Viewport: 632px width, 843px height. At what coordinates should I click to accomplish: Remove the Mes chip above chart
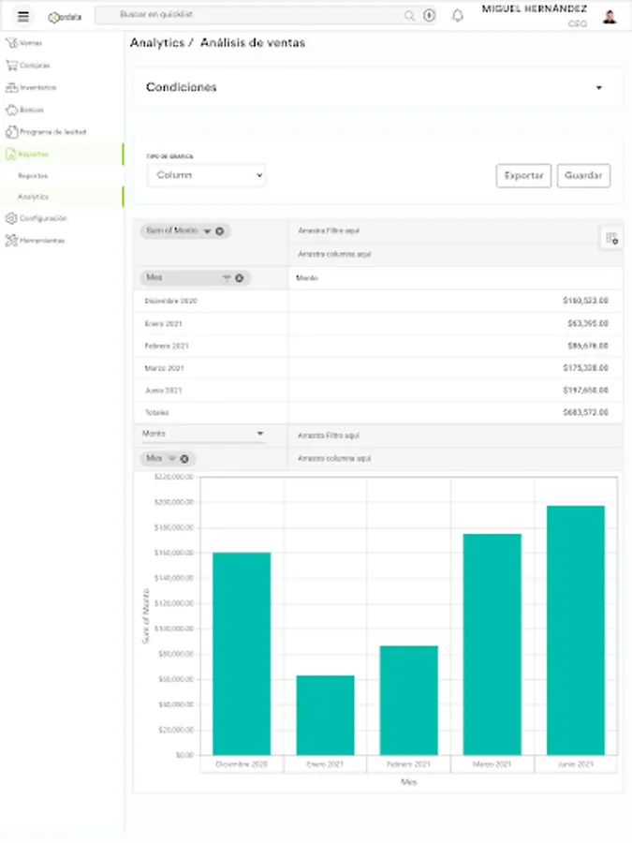184,459
